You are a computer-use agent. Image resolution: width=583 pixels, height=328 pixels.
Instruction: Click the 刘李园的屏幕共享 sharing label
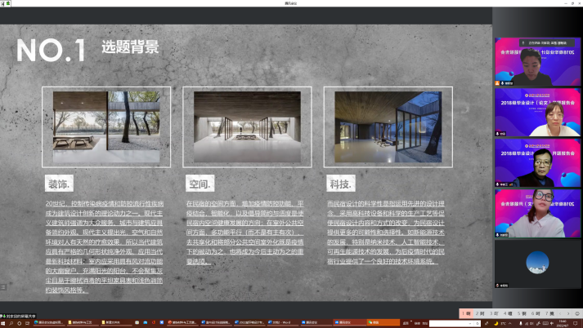[19, 316]
